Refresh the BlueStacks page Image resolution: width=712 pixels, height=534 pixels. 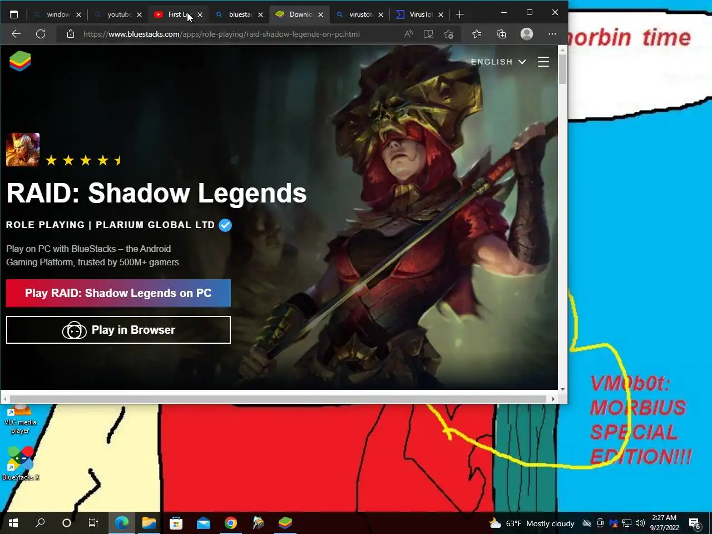(41, 34)
